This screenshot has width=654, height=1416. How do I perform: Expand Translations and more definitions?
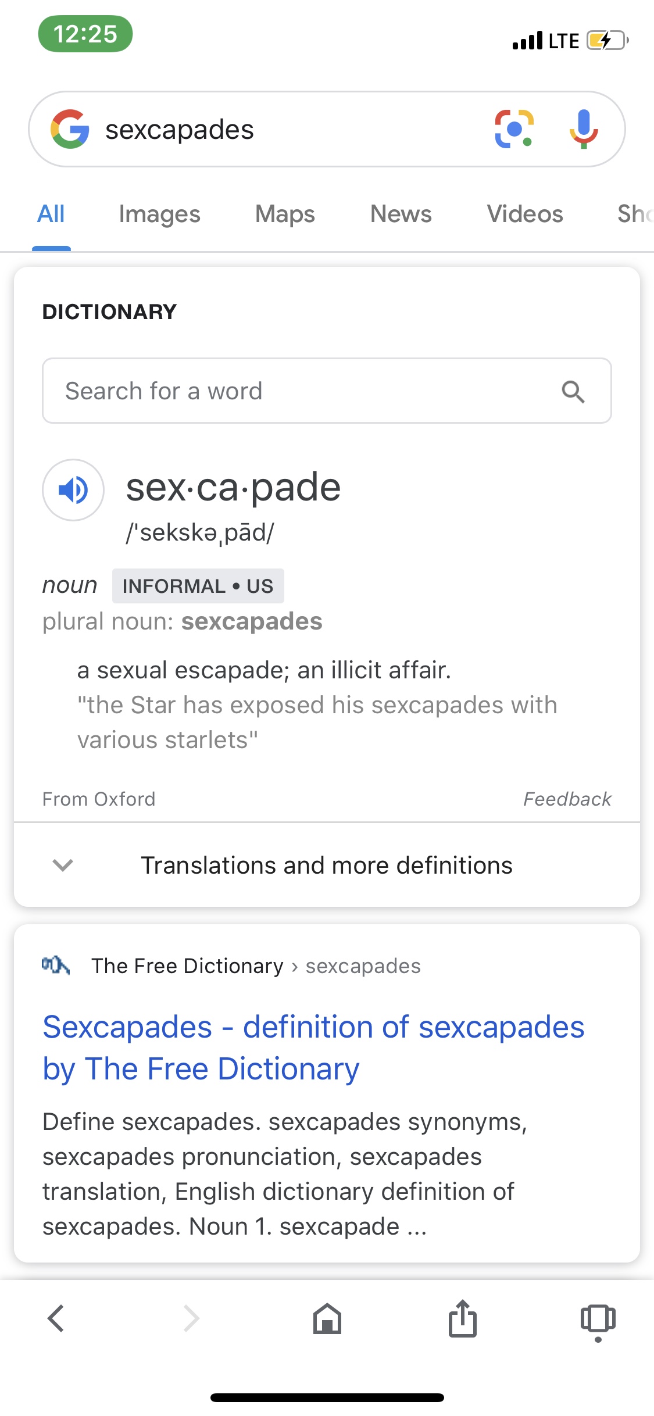[x=327, y=865]
